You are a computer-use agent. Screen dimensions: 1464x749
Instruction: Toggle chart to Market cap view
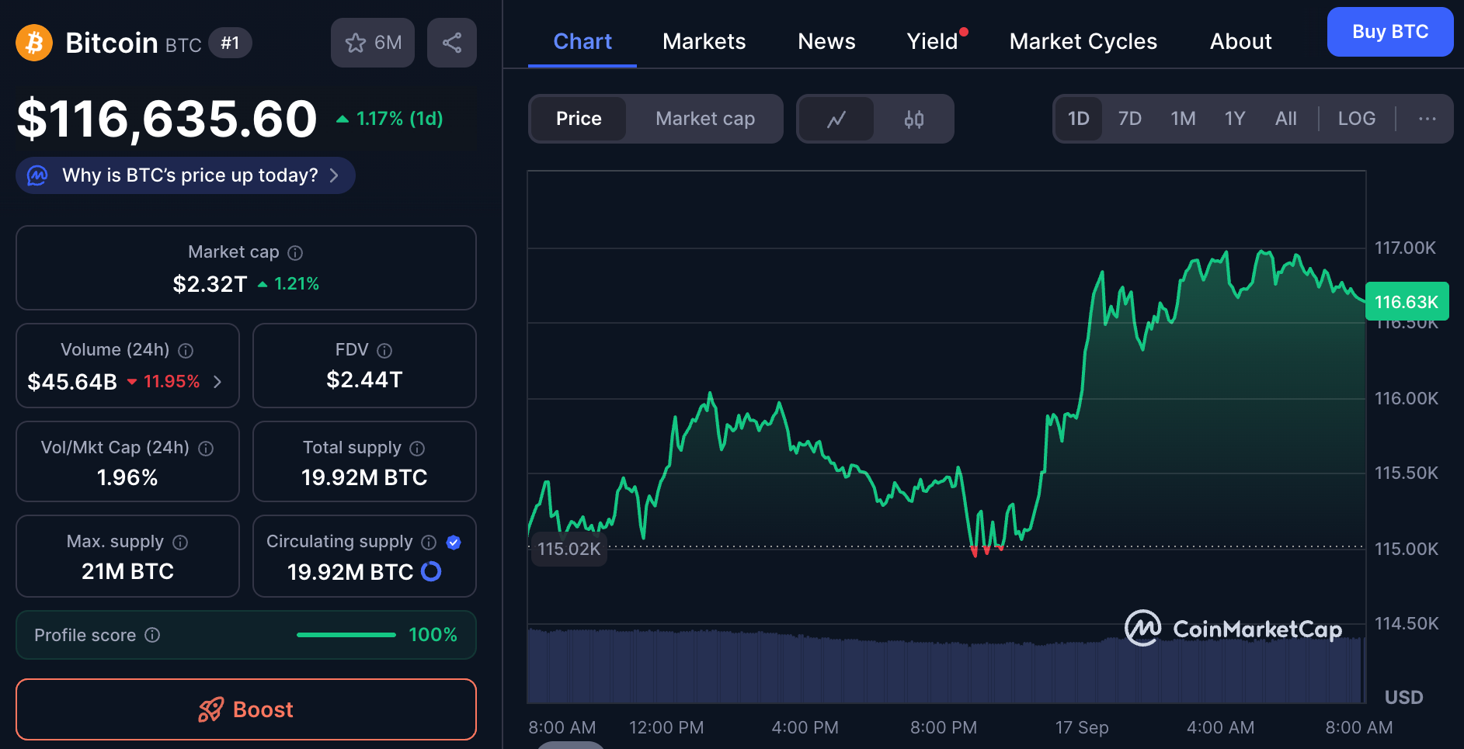tap(704, 119)
